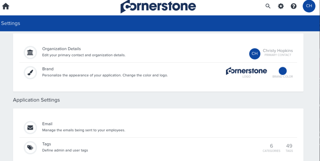Open Organization Details settings

(62, 49)
